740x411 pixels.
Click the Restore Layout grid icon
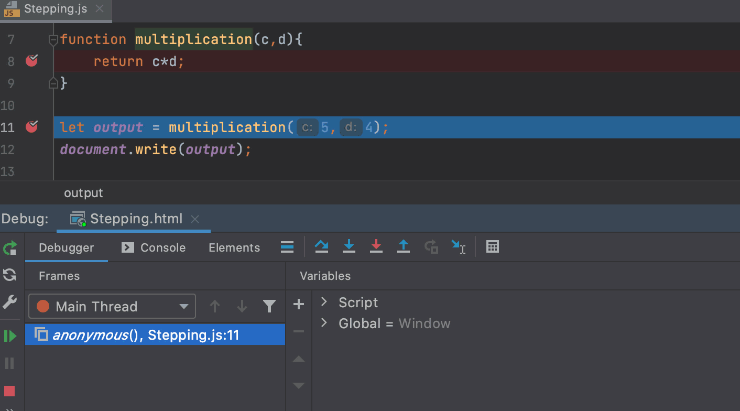tap(492, 247)
